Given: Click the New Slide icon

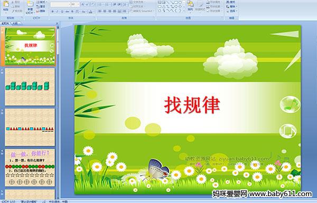Looking at the screenshot, I should (x=30, y=4).
